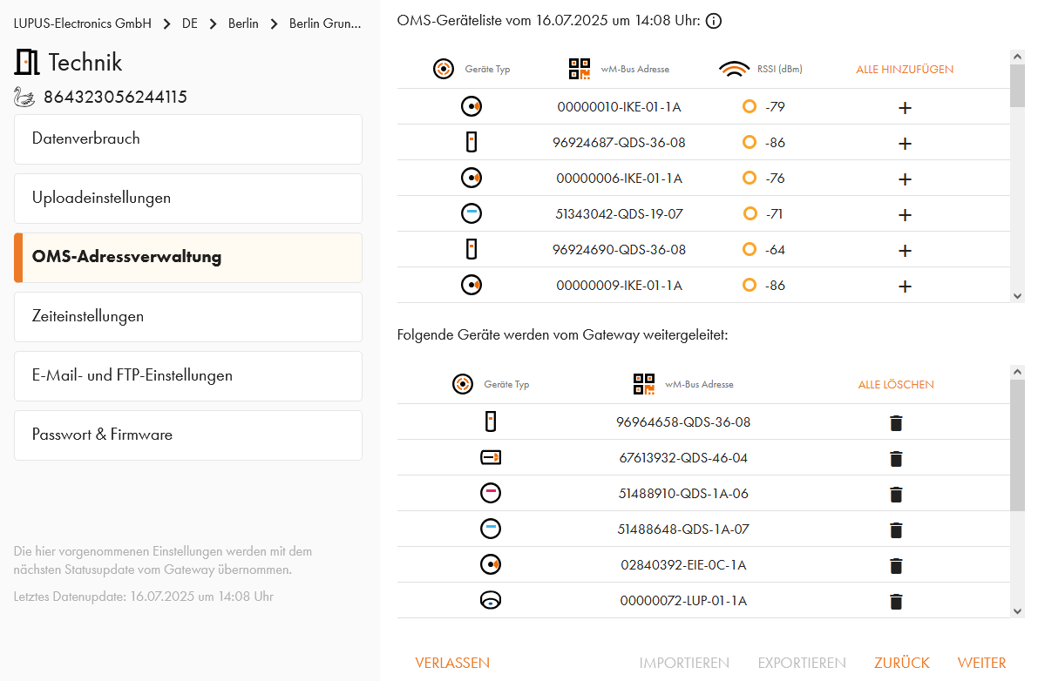
Task: Add device 51343042-QDS-19-07 with plus icon
Action: [x=905, y=215]
